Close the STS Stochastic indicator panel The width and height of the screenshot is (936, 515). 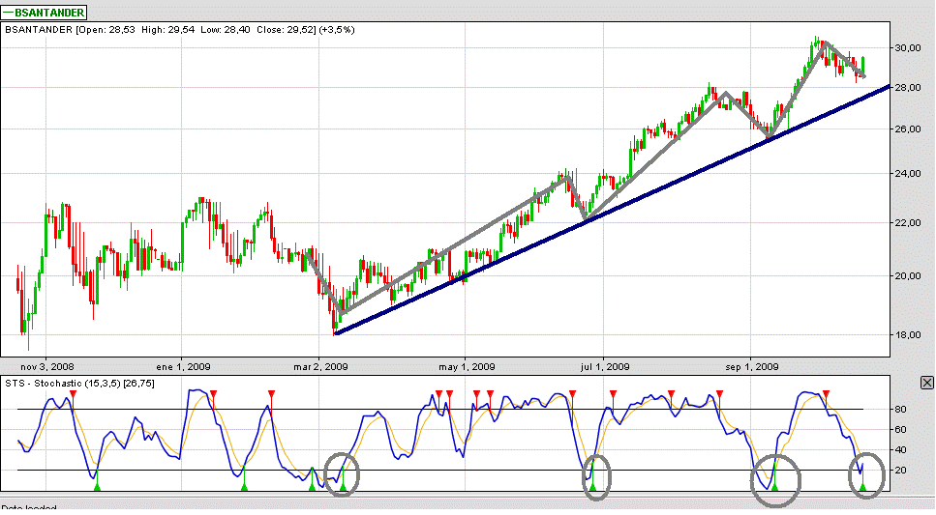pyautogui.click(x=926, y=383)
